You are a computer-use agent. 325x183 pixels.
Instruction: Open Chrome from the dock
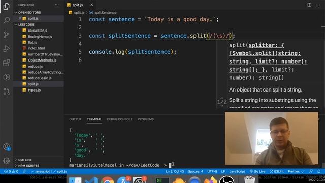[x=107, y=180]
